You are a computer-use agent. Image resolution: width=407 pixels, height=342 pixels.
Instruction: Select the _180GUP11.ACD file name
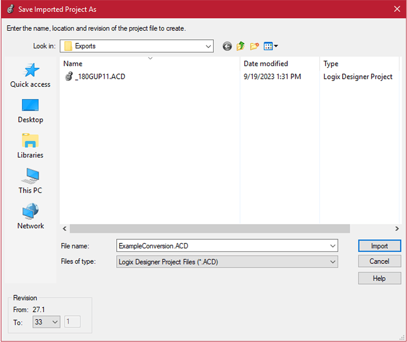tap(100, 76)
